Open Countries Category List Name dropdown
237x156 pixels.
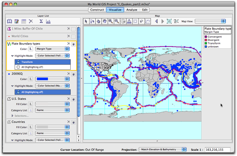tap(52, 133)
